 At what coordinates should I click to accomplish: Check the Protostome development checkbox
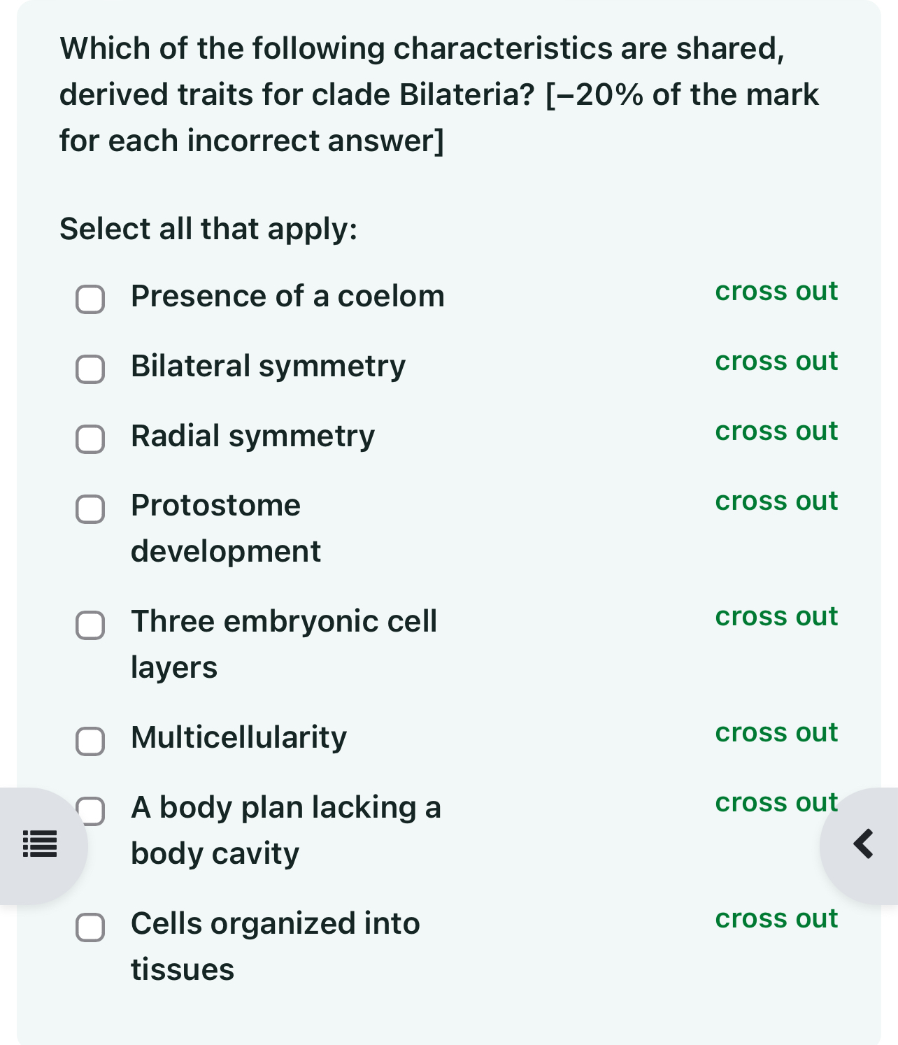pos(90,509)
